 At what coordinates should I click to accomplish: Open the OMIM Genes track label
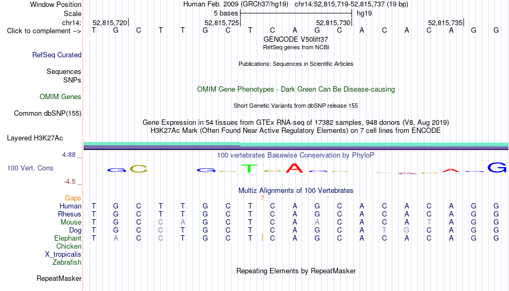61,97
